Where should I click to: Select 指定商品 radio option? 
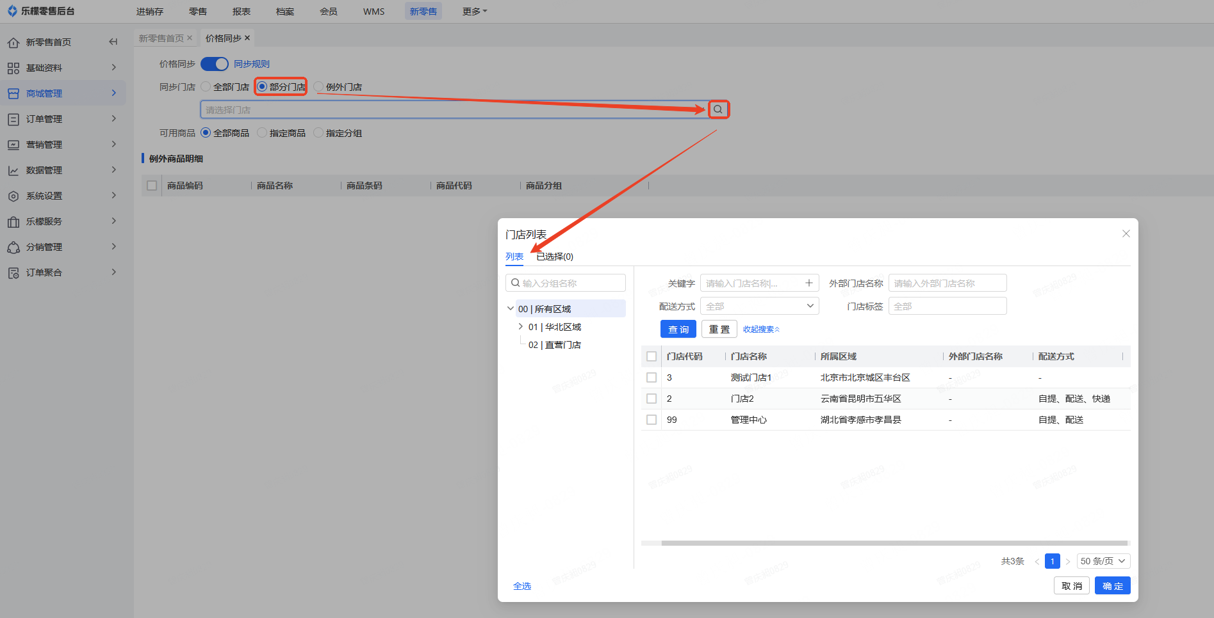coord(281,132)
